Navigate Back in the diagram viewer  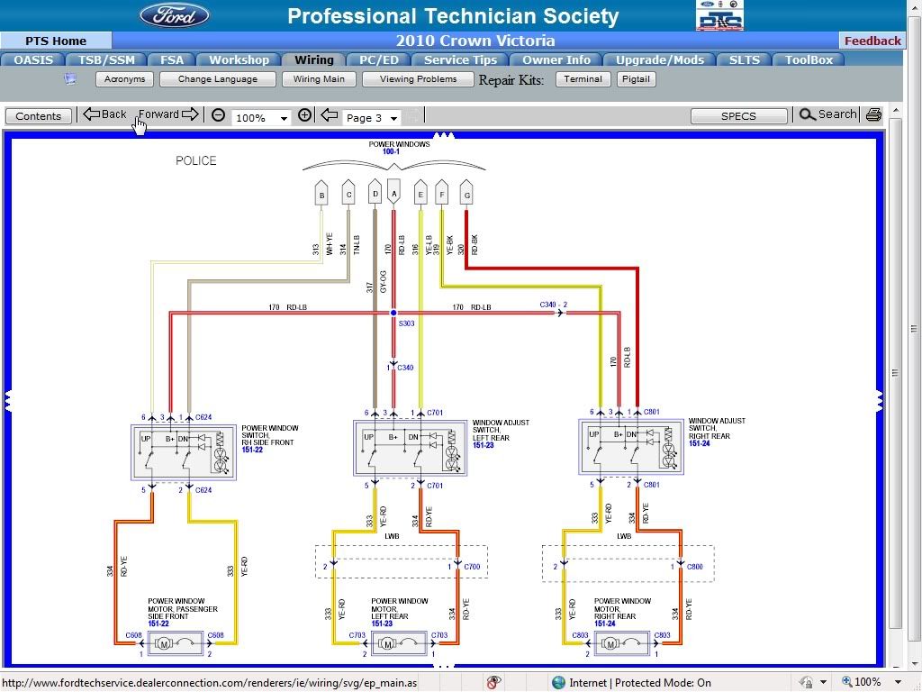[x=104, y=114]
